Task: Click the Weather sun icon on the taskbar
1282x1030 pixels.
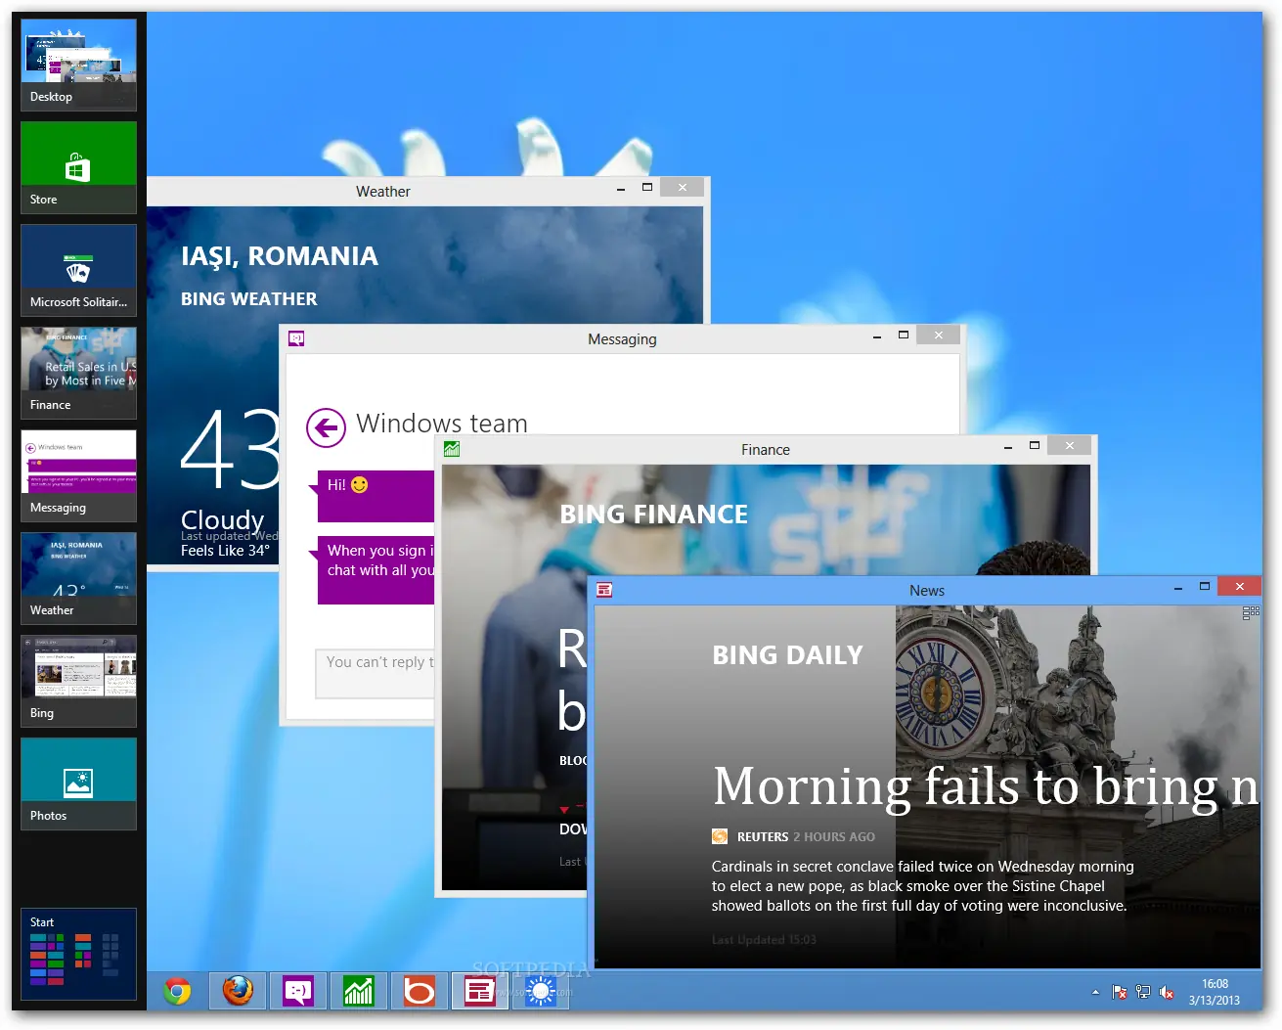Action: tap(541, 991)
